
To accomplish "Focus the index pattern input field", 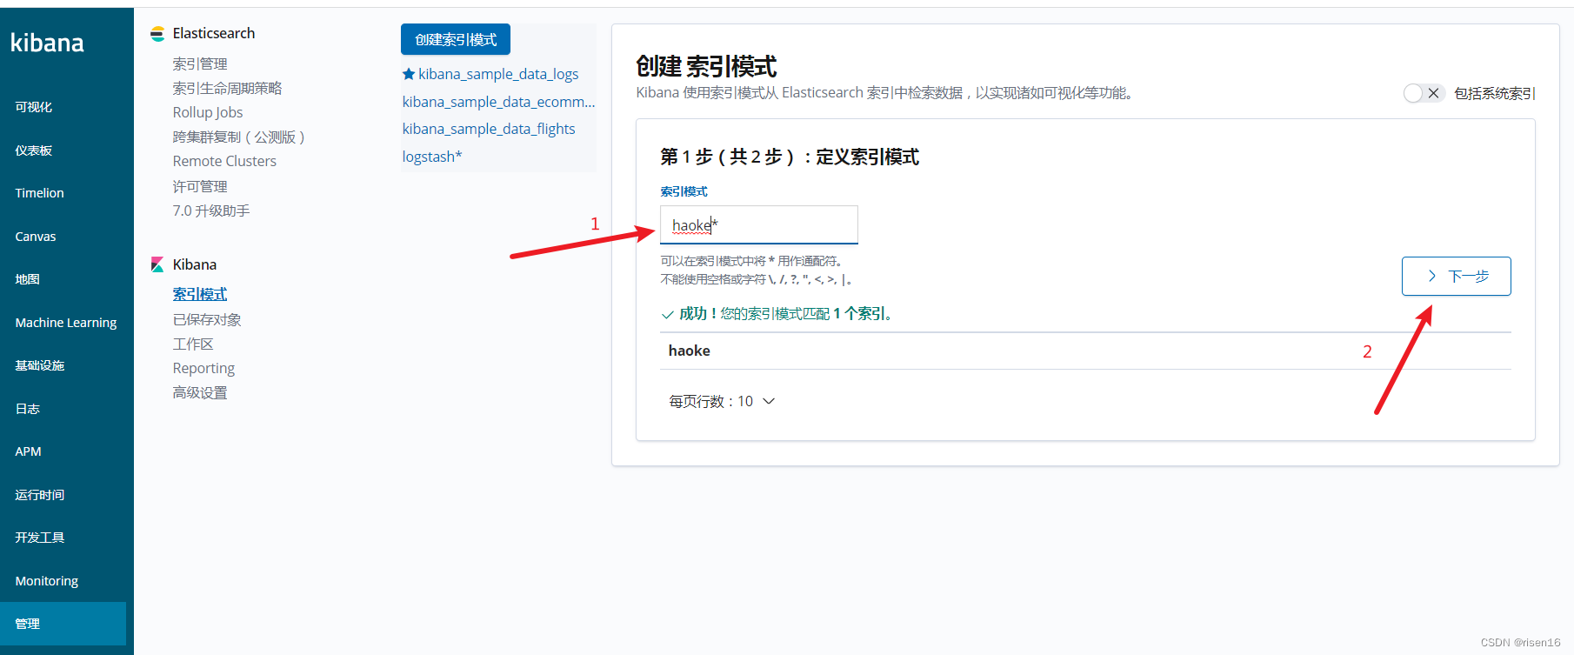I will pyautogui.click(x=758, y=225).
